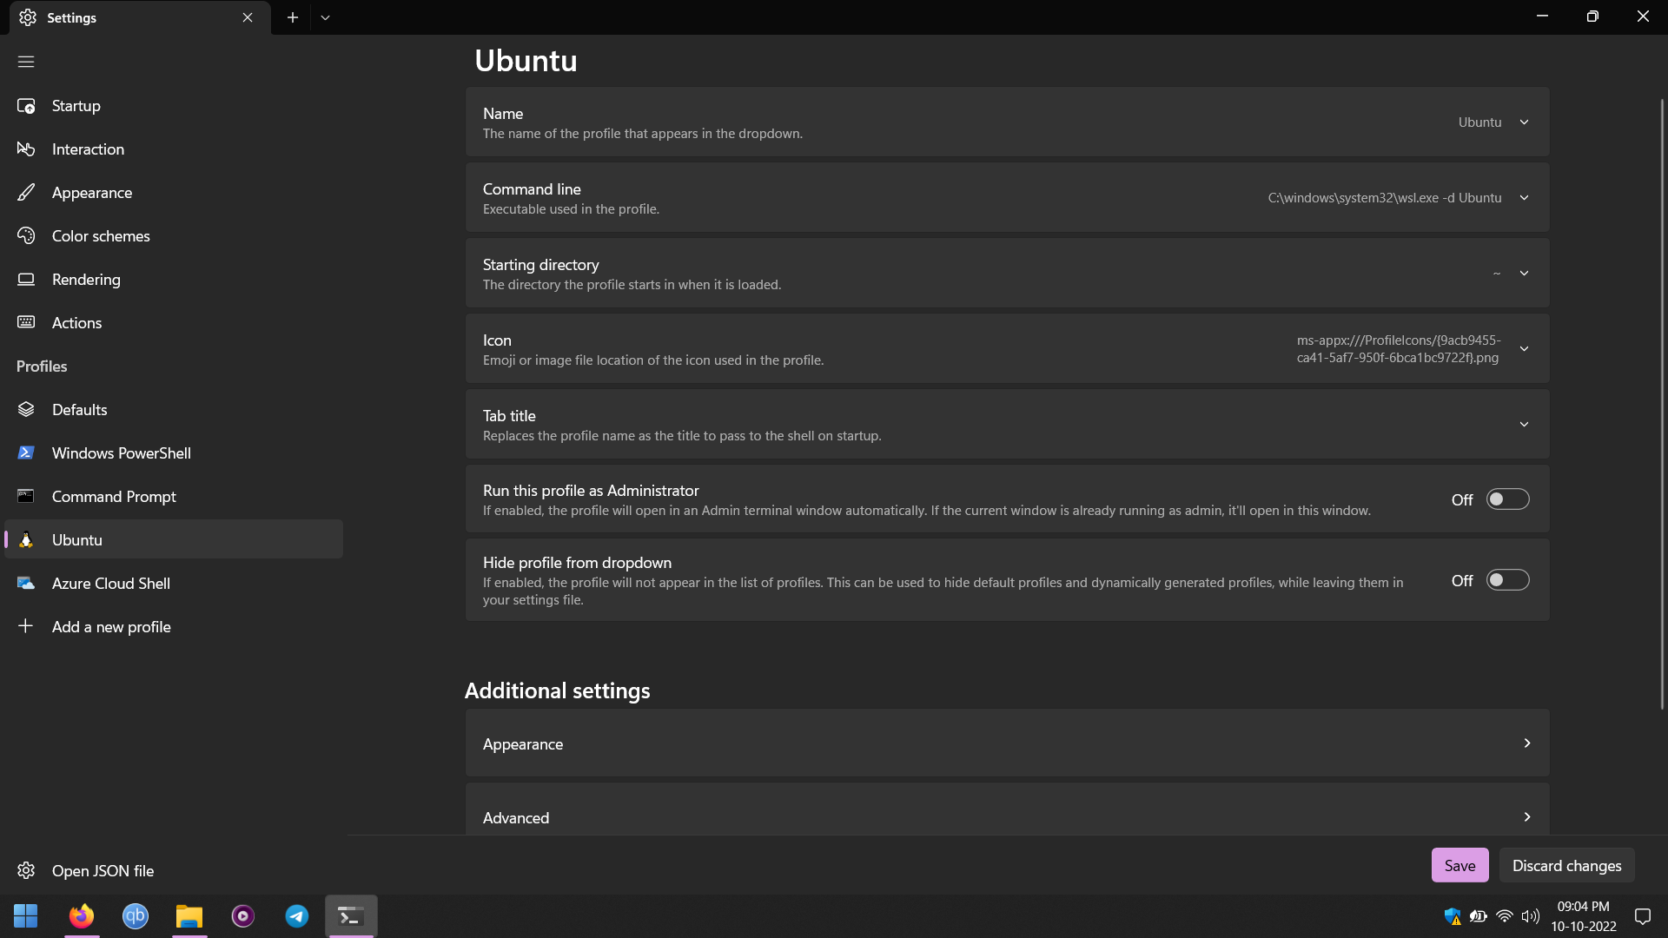Launch Telegram from the taskbar
The height and width of the screenshot is (938, 1668).
(296, 915)
